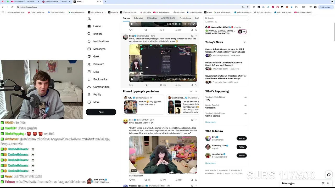Click the black Post button
Image resolution: width=335 pixels, height=188 pixels.
[101, 112]
